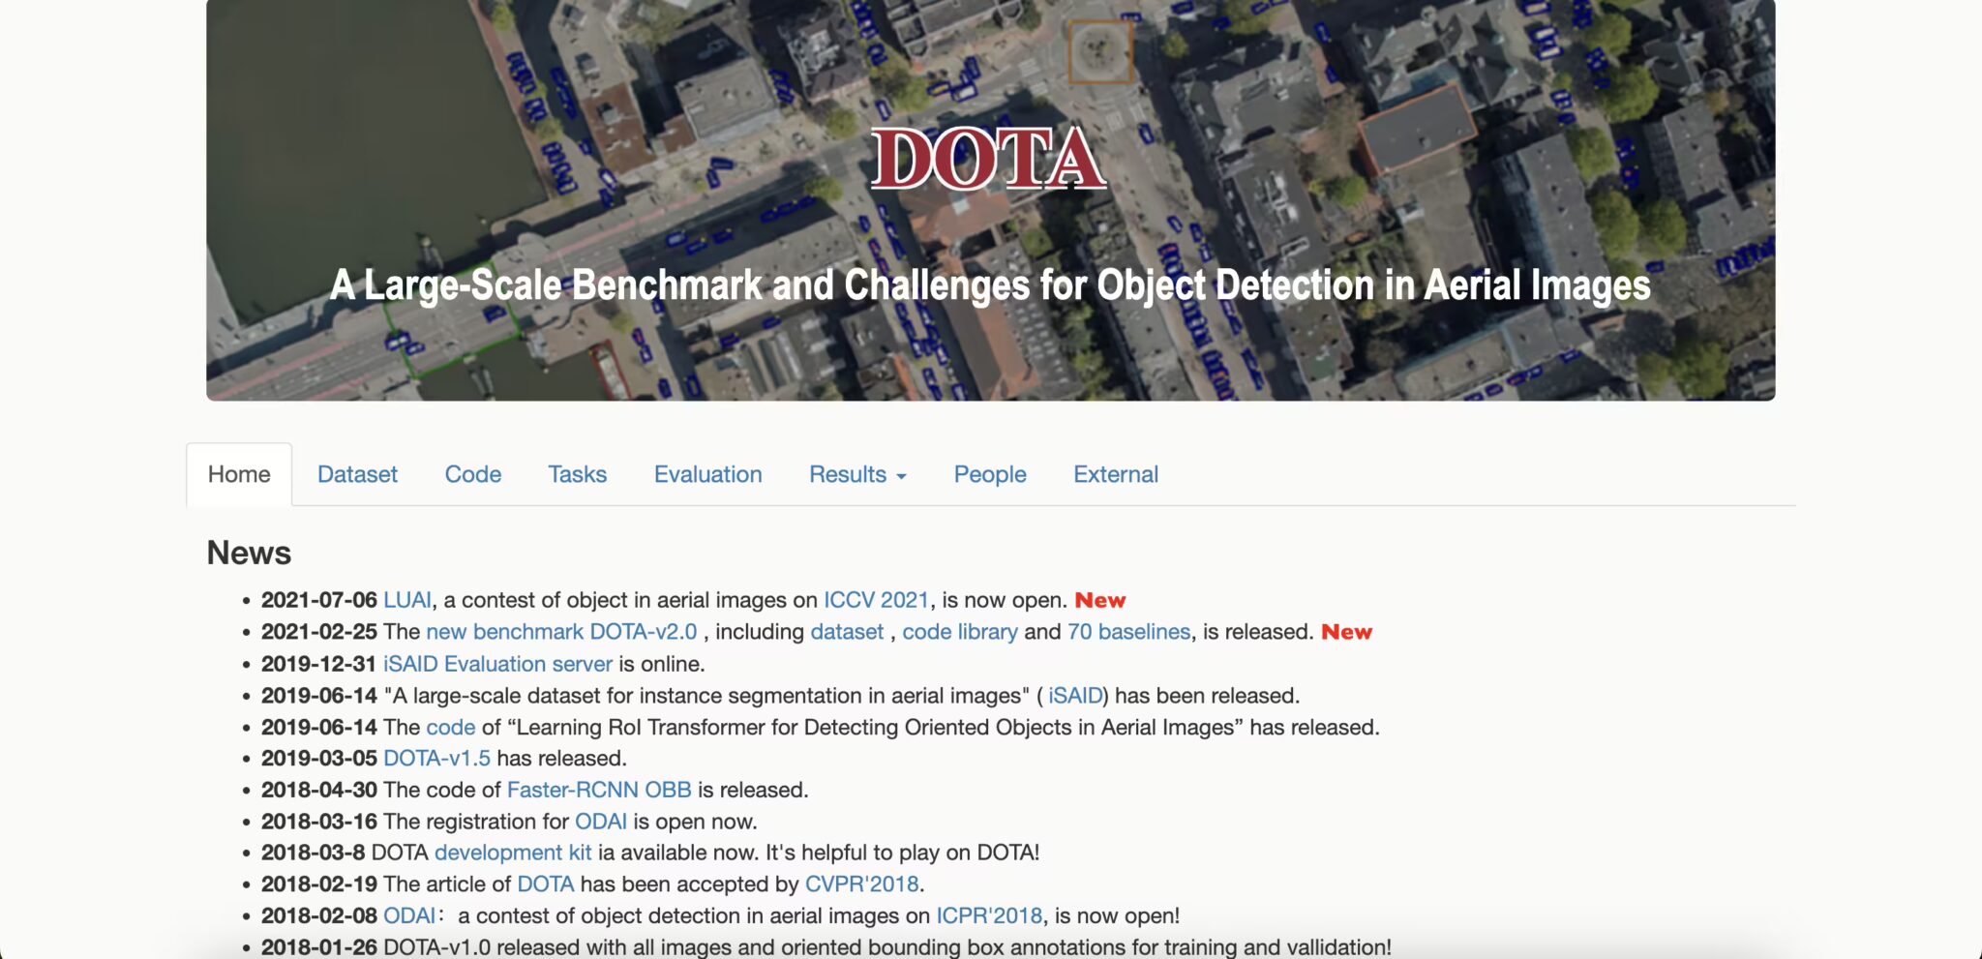
Task: Expand the Results dropdown menu
Action: pos(856,474)
